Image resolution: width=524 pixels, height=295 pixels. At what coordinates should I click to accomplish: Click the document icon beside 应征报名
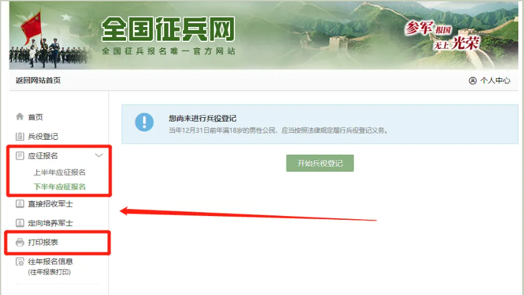[19, 156]
